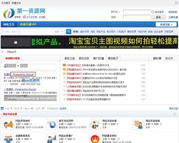Select the 排行榜 tab
The height and width of the screenshot is (143, 179).
tap(157, 58)
